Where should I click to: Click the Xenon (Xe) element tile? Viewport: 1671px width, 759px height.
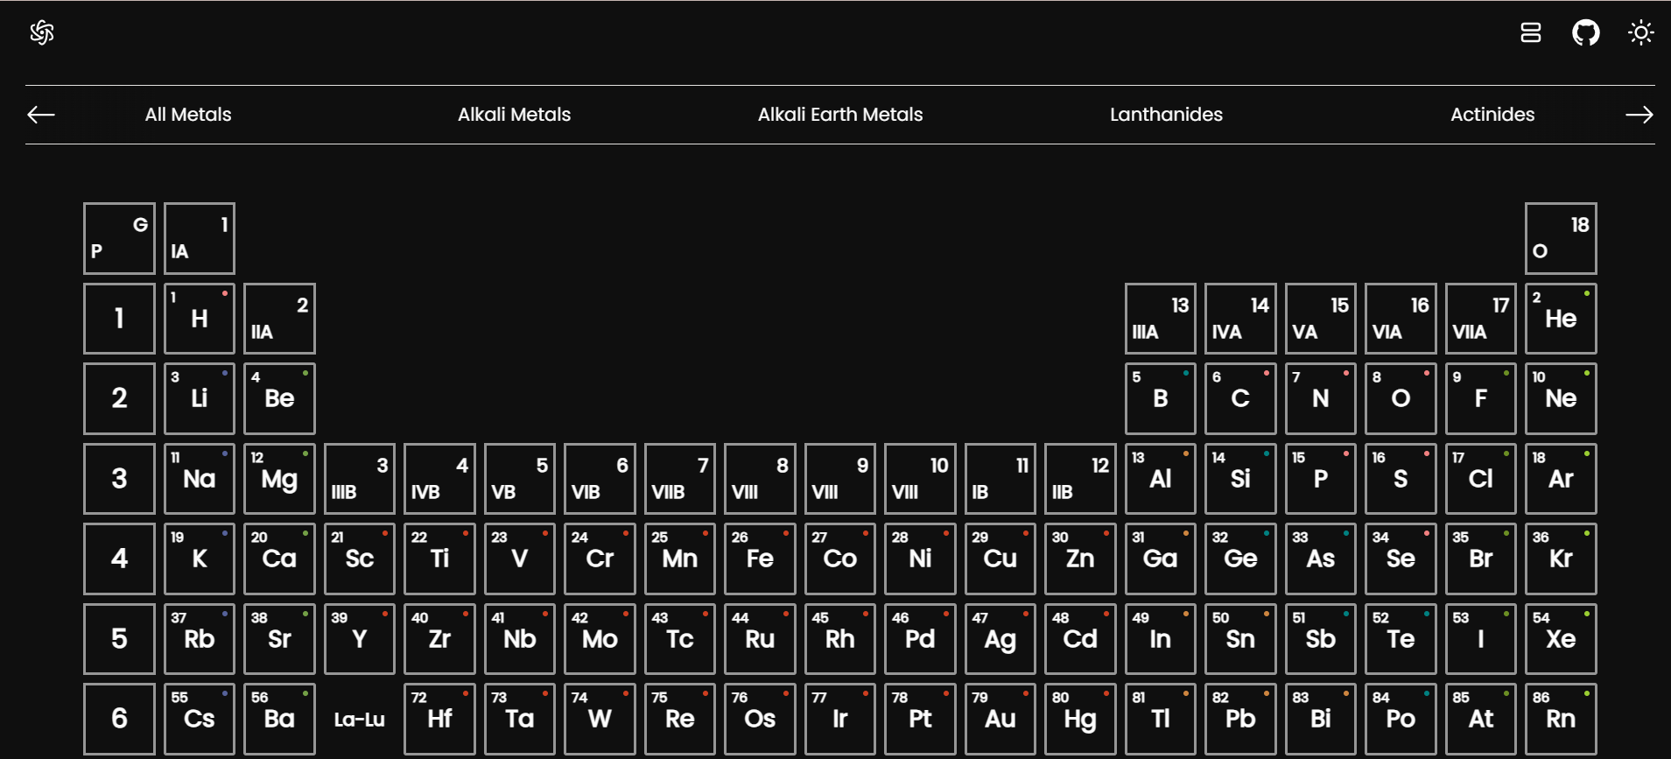[x=1561, y=639]
